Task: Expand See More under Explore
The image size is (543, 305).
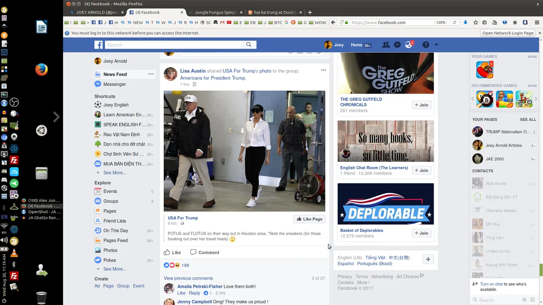Action: click(115, 269)
